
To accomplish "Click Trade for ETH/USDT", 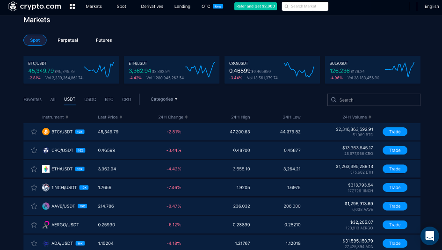I will (395, 169).
